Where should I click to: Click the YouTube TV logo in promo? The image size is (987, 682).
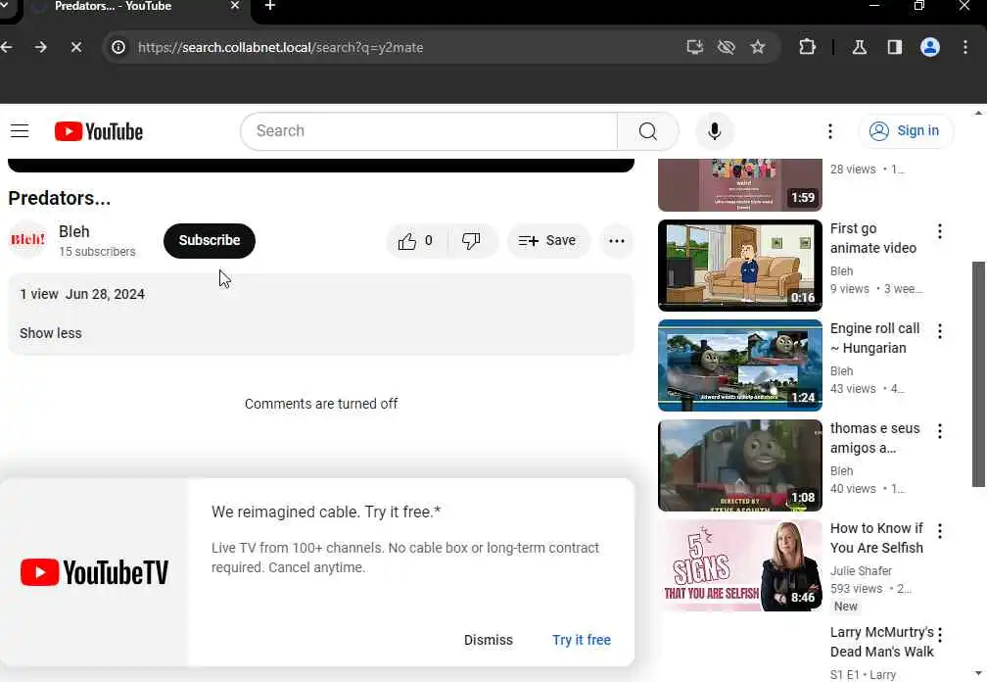click(x=94, y=572)
